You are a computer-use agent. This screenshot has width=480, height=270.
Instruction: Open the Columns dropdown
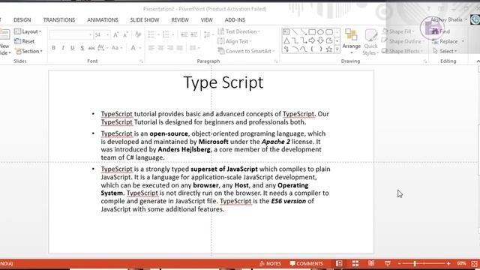tap(195, 48)
